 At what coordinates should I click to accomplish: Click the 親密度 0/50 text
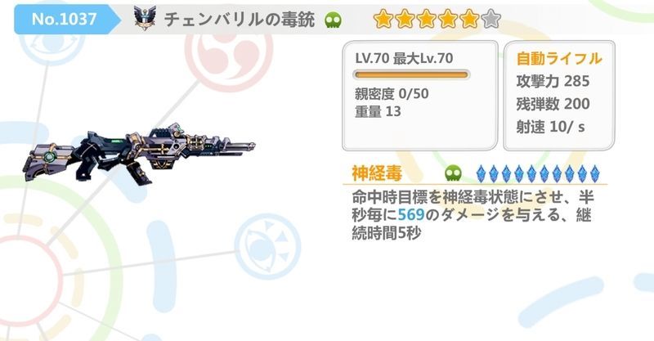pos(392,93)
